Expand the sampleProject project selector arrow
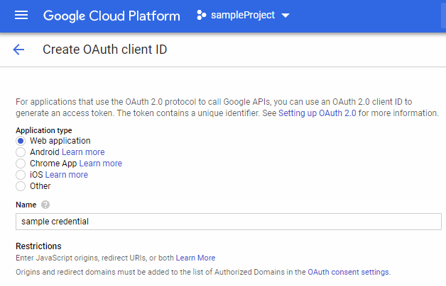This screenshot has height=286, width=446. point(285,16)
